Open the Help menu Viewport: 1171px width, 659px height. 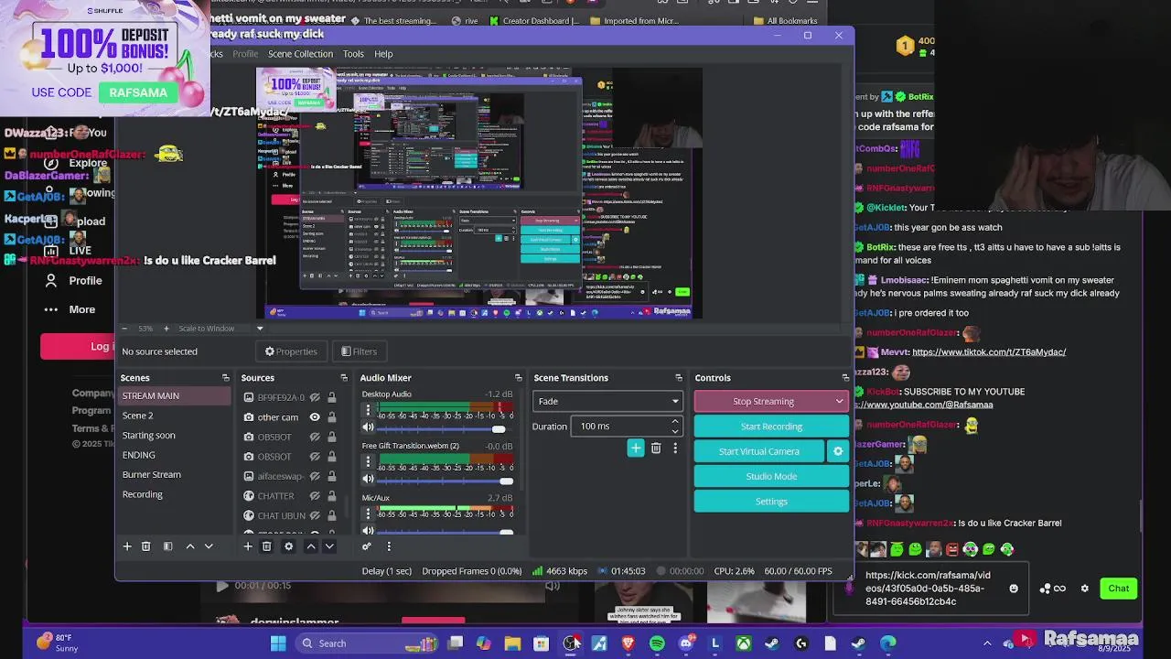tap(383, 54)
